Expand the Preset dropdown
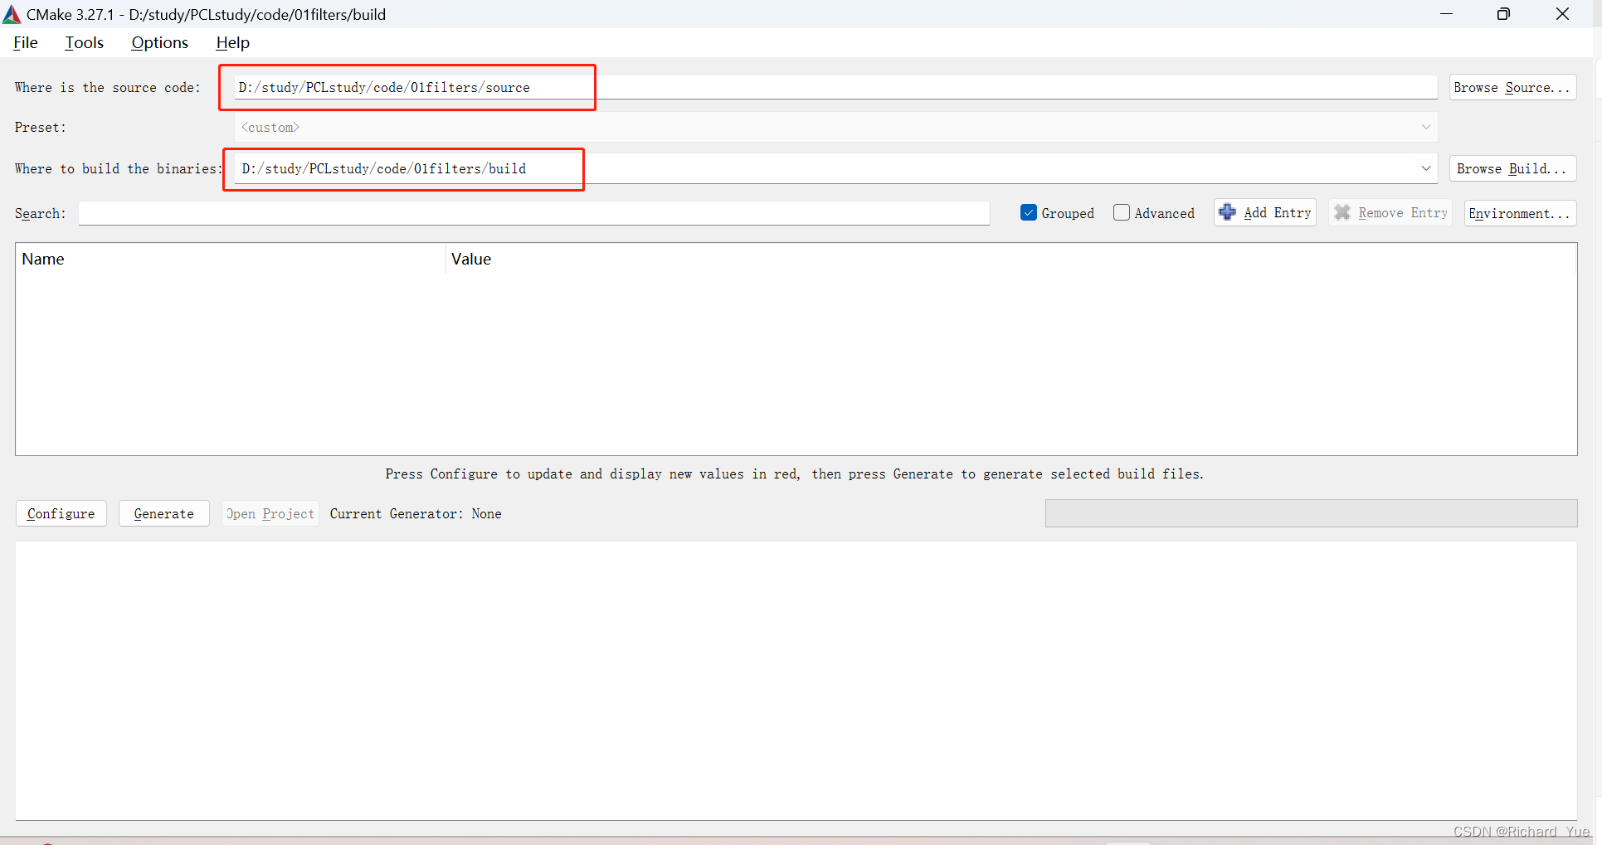Viewport: 1602px width, 845px height. coord(1426,127)
